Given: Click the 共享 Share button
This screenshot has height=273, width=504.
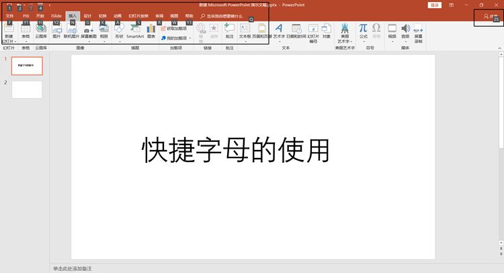Looking at the screenshot, I should click(x=491, y=16).
